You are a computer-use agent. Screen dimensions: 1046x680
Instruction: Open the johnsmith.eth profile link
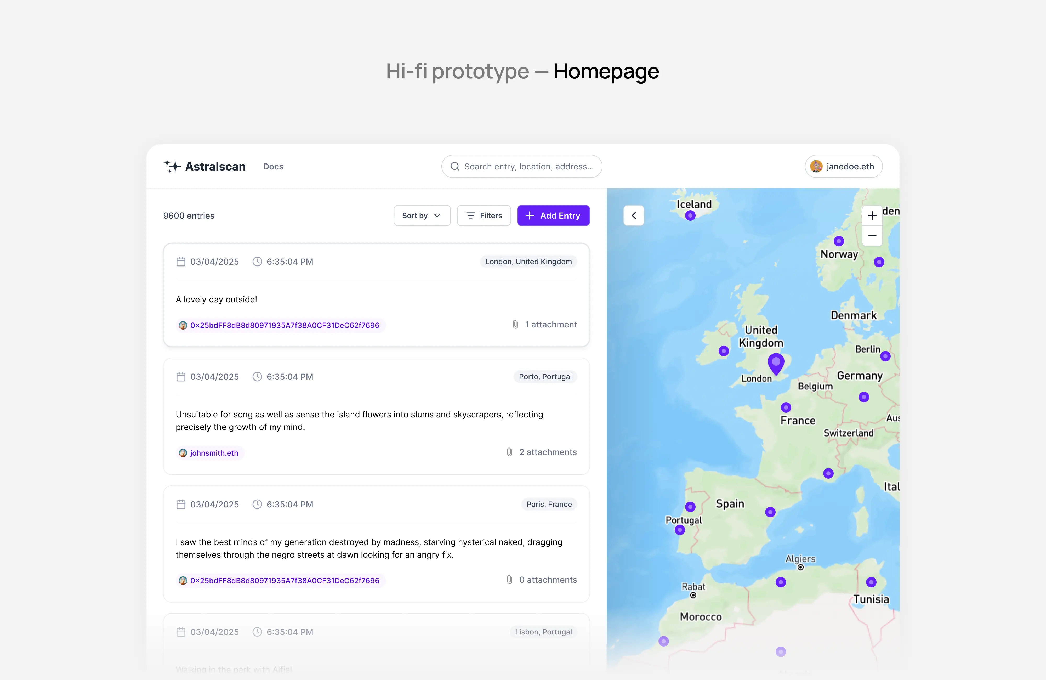pos(210,453)
